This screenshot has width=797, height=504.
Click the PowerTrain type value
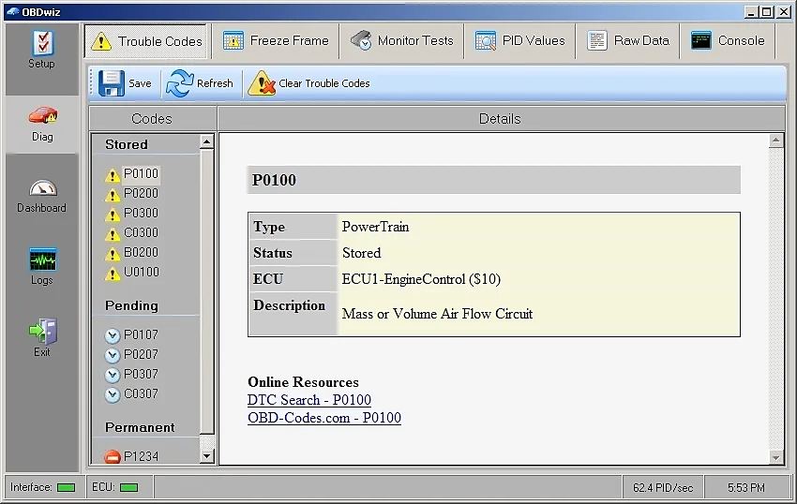tap(376, 227)
